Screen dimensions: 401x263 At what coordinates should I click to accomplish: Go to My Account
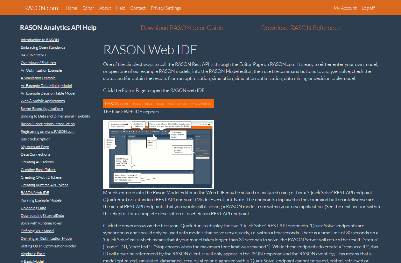(x=345, y=8)
